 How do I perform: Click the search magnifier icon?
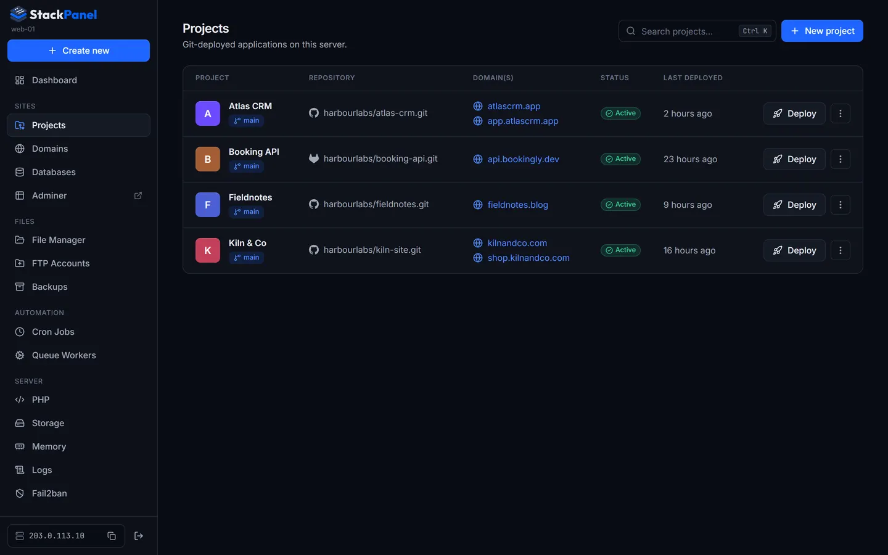[x=631, y=31]
